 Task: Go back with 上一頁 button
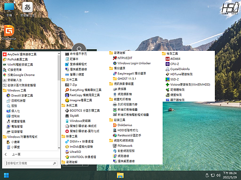pos(16,154)
